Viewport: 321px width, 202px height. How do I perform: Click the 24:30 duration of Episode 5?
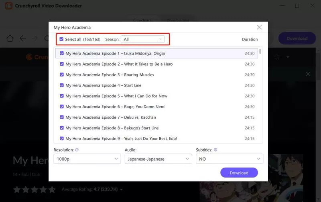[250, 96]
